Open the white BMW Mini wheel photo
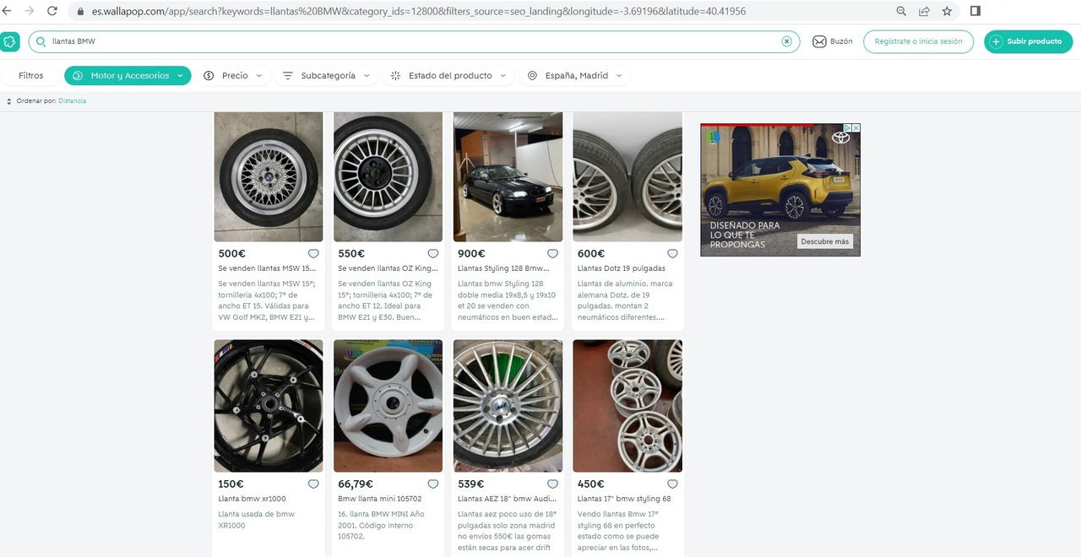The image size is (1081, 557). click(x=388, y=406)
